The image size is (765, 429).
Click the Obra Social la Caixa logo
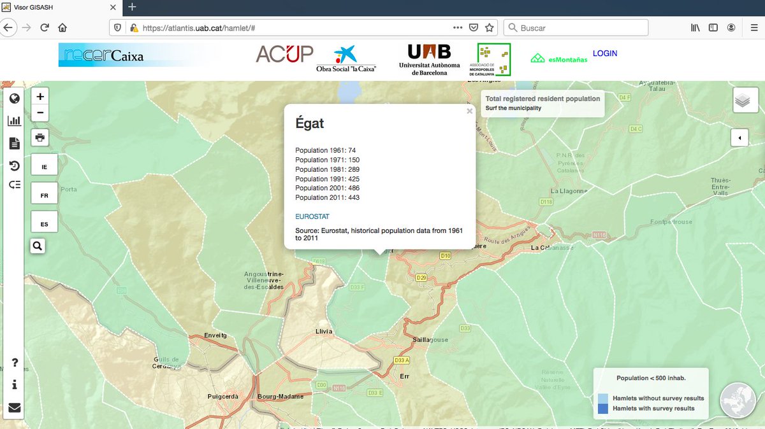346,59
